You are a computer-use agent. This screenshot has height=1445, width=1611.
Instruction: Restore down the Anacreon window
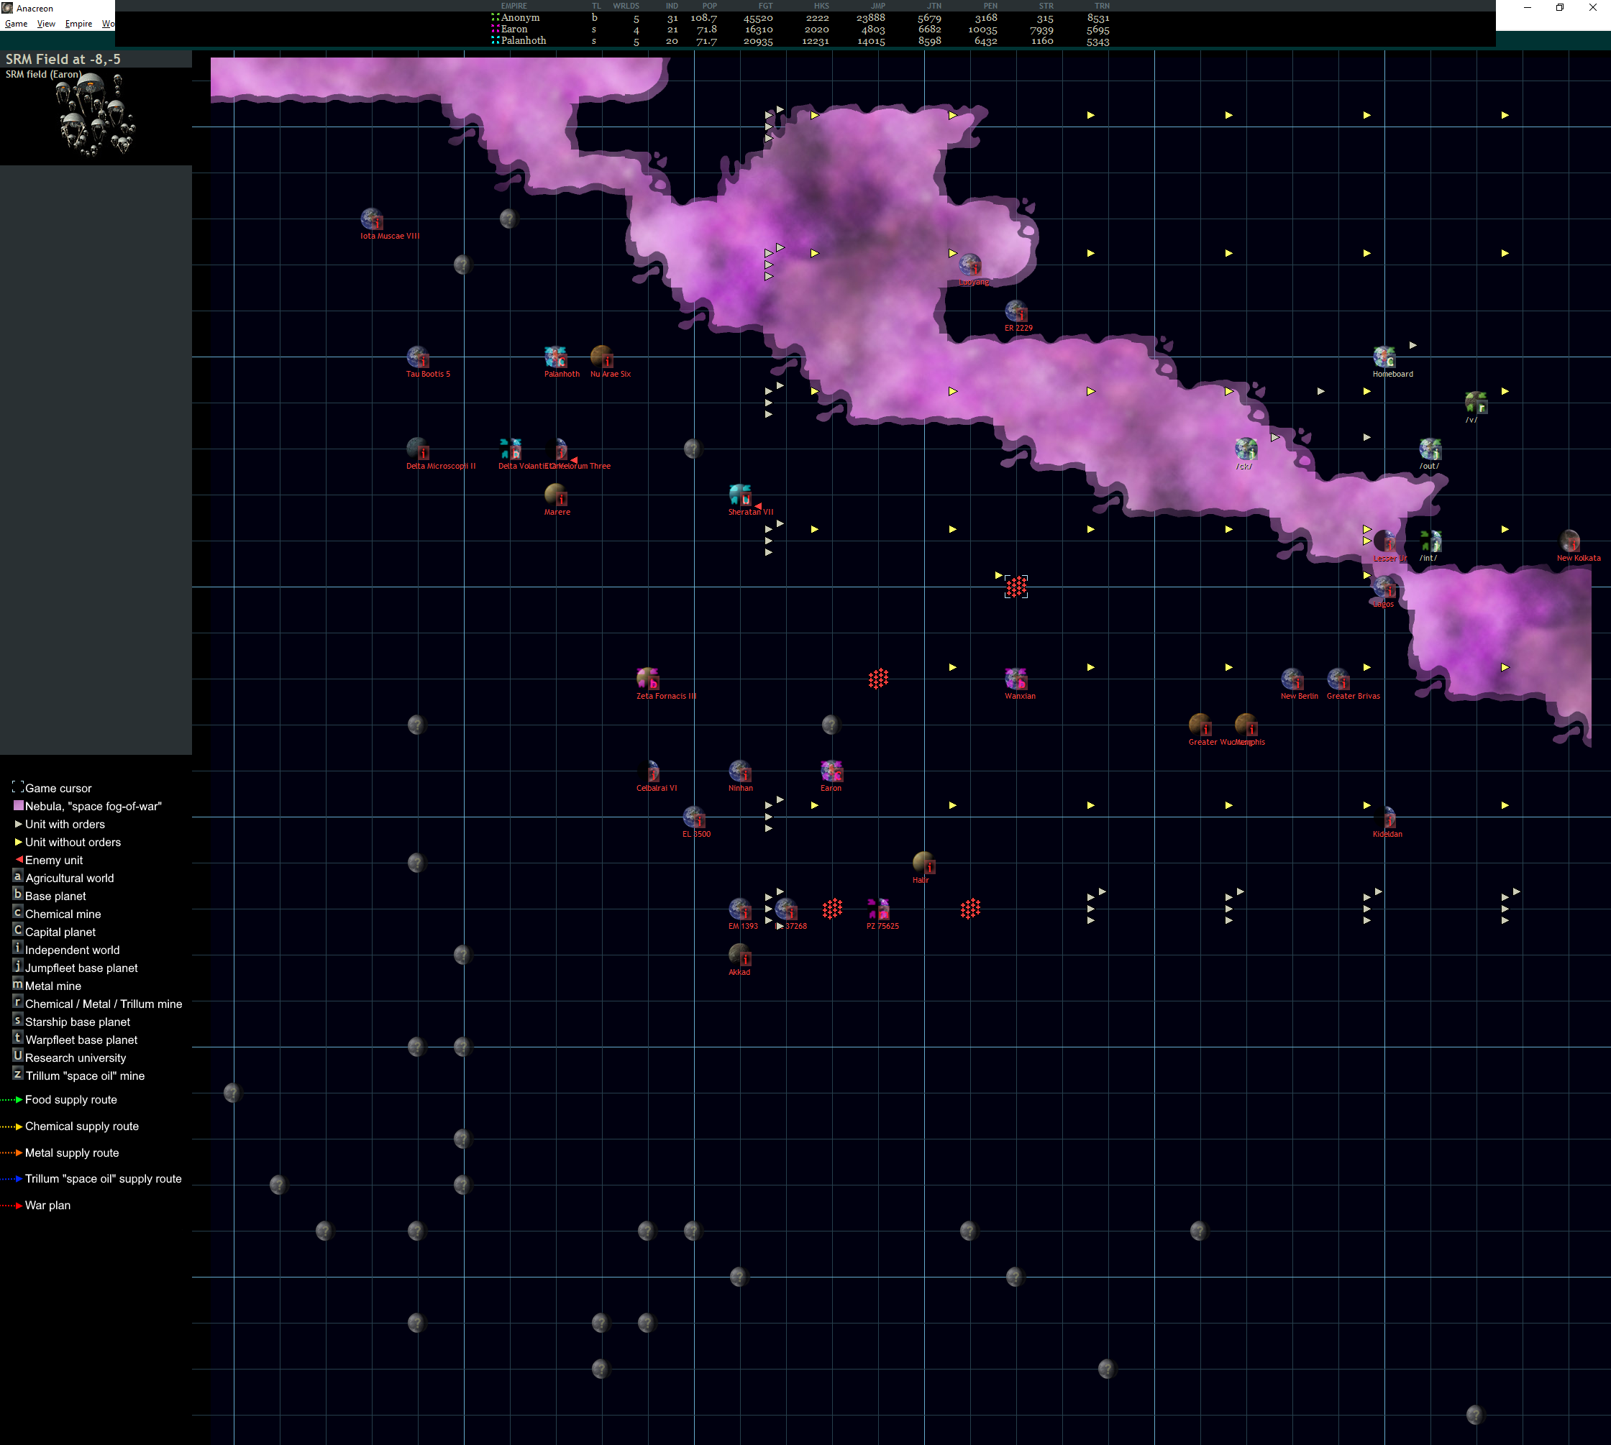click(x=1559, y=8)
